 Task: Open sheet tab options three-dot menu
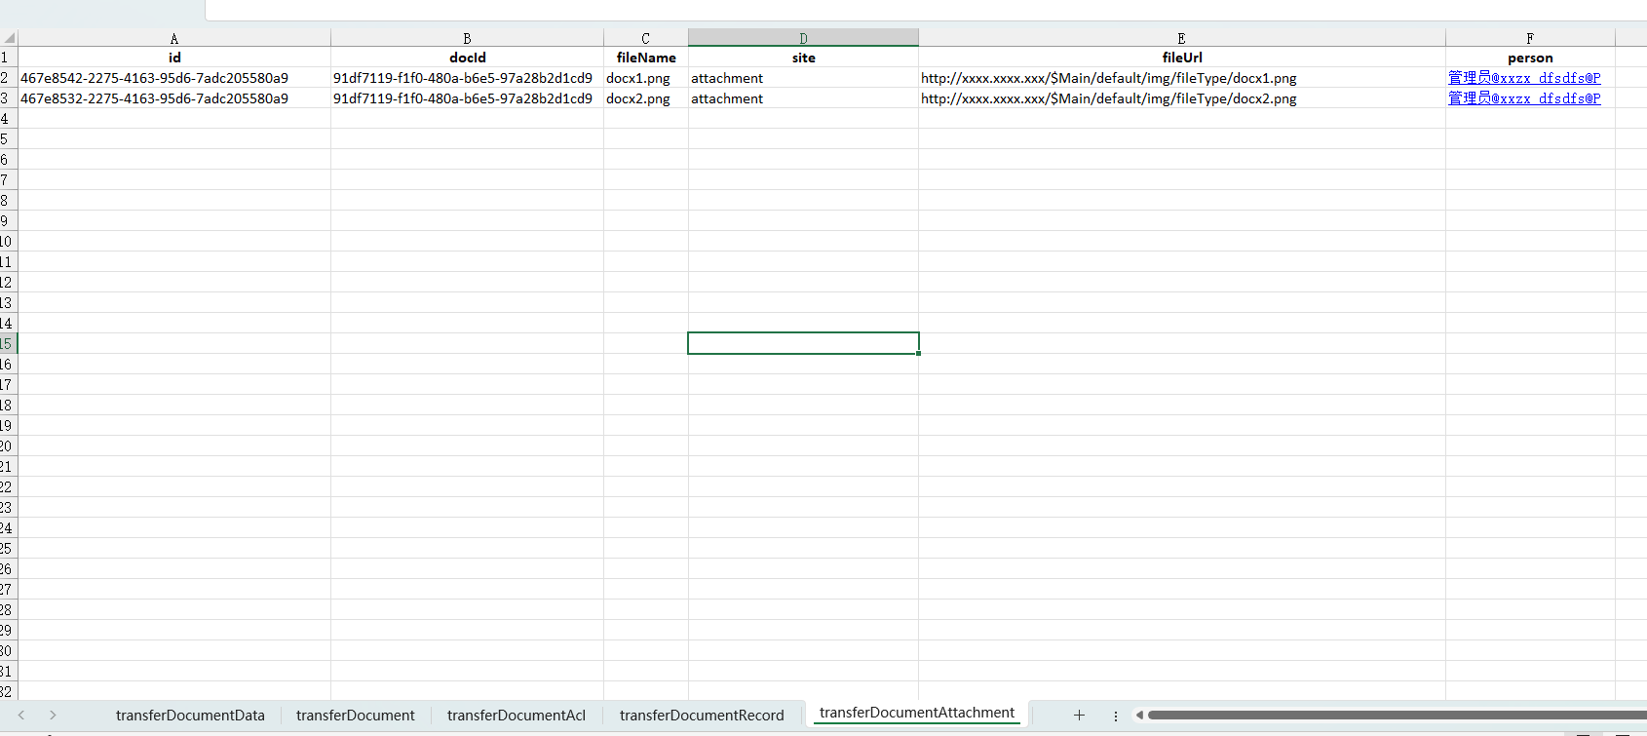[x=1115, y=716]
